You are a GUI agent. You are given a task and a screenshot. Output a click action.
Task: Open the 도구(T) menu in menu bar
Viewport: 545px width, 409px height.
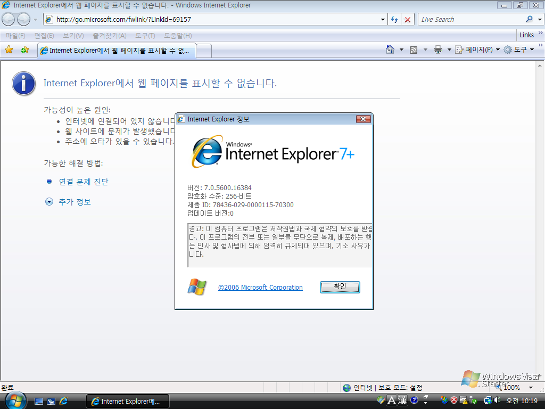[145, 36]
